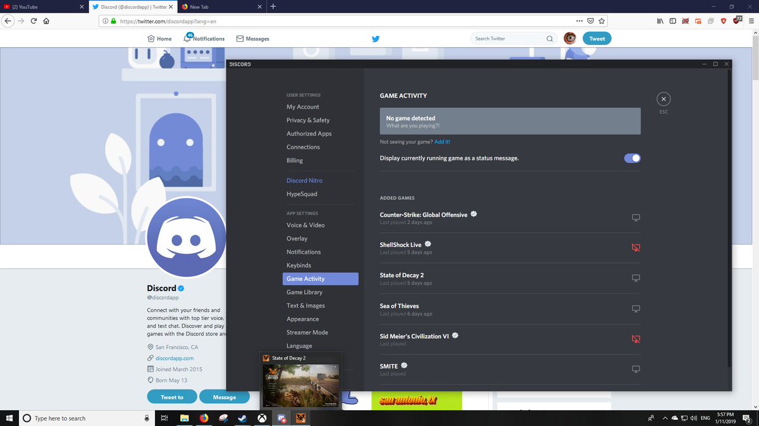The image size is (759, 426).
Task: Click the 'Add it!' link
Action: (442, 142)
